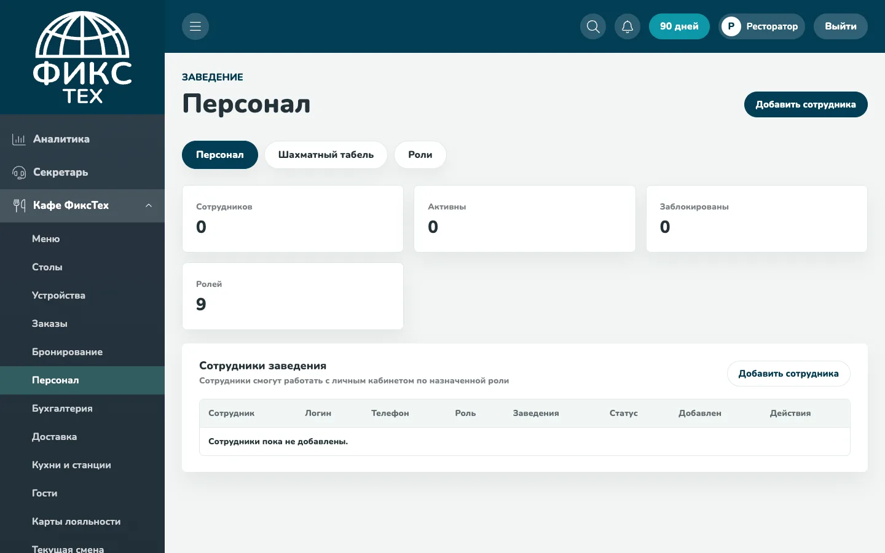Open notifications bell icon
The image size is (885, 553).
(x=627, y=26)
